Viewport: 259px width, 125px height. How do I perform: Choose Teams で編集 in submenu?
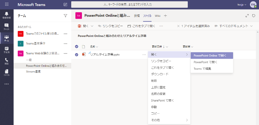[x=212, y=69]
